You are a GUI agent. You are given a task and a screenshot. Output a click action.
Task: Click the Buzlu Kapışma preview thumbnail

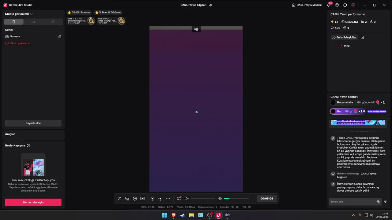click(x=33, y=165)
